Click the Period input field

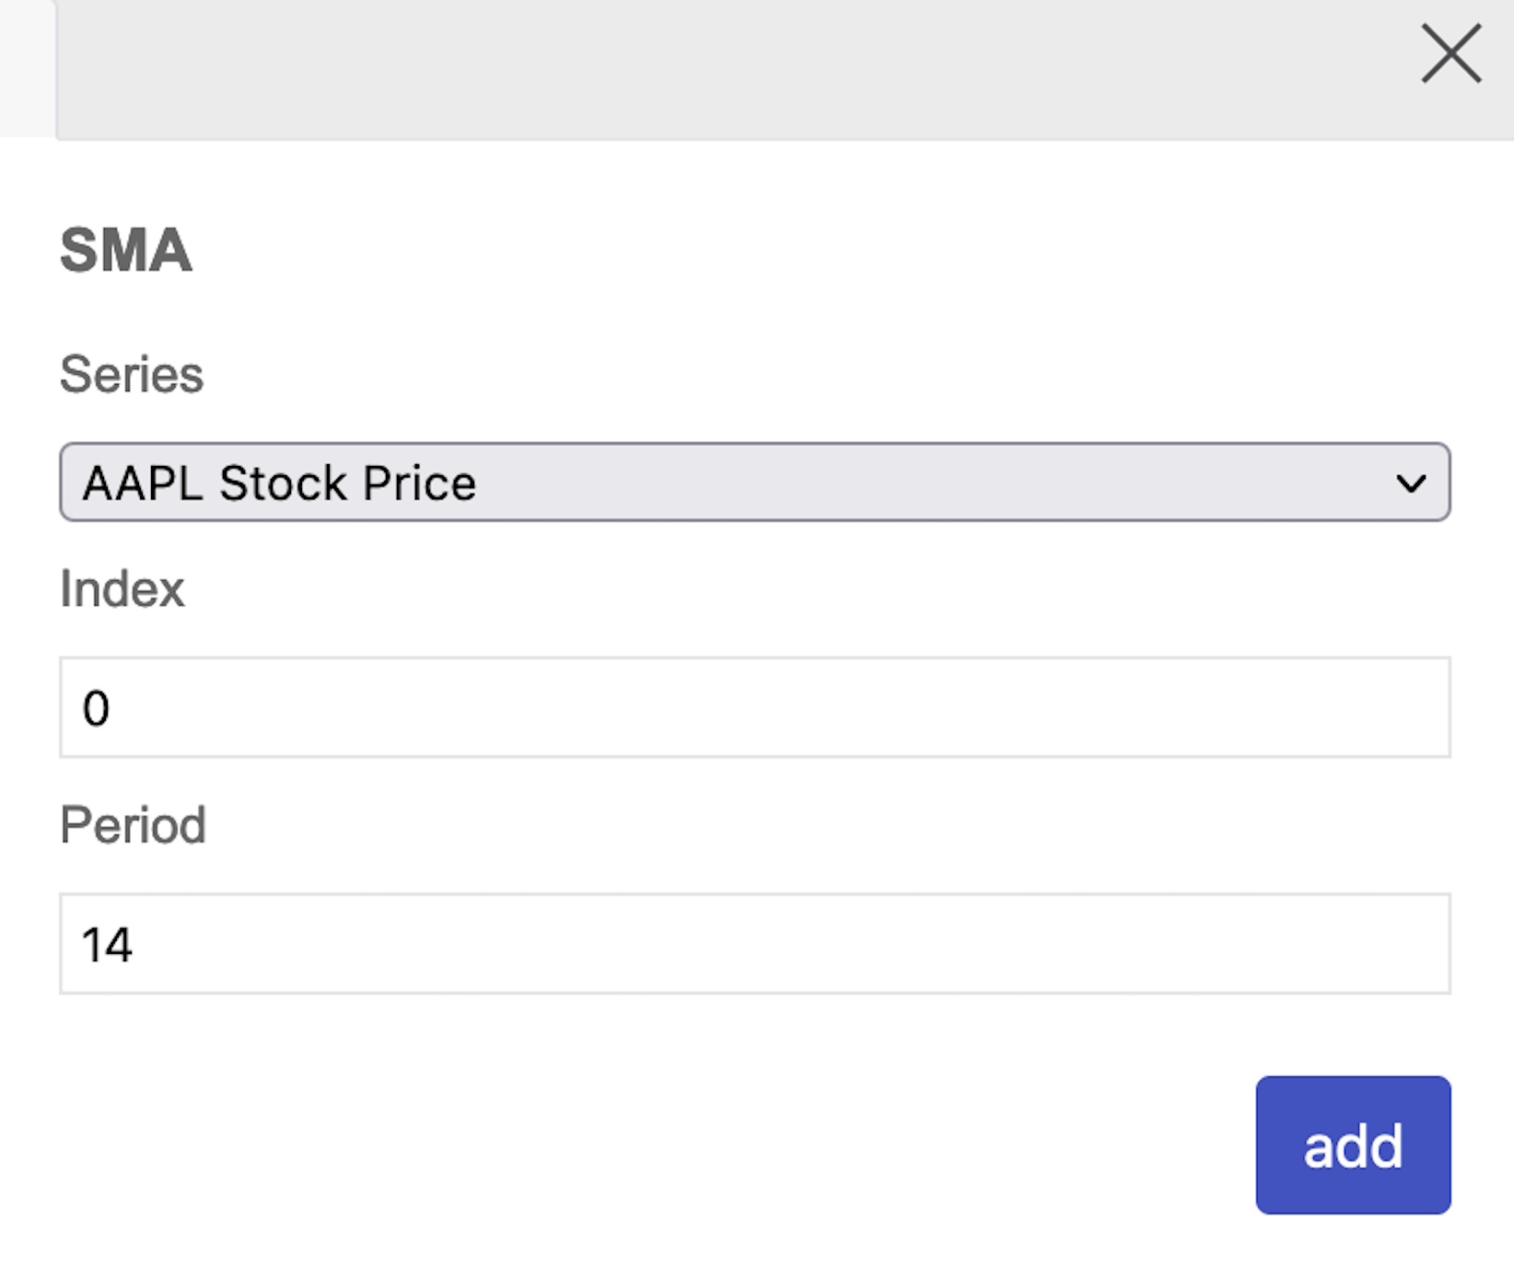(x=755, y=944)
